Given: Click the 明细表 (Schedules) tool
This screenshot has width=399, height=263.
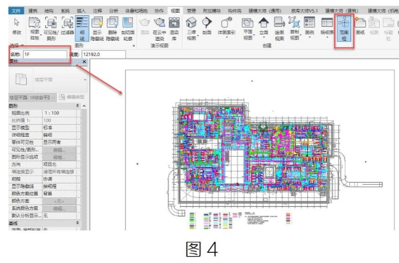Looking at the screenshot, I should [327, 26].
